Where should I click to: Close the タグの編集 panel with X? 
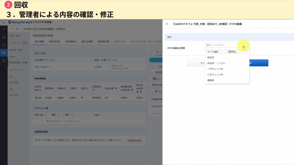pyautogui.click(x=167, y=24)
